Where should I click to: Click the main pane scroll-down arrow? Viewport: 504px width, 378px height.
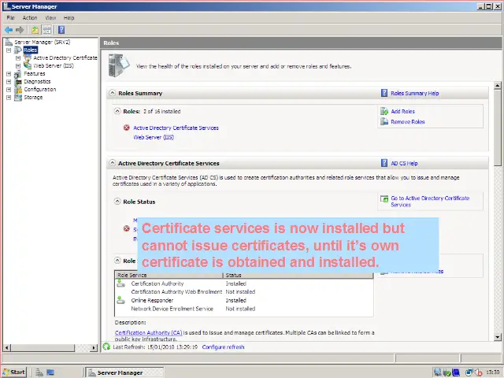point(497,337)
